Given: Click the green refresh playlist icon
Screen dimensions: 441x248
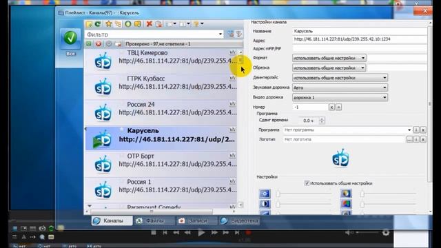Looking at the screenshot, I should click(98, 24).
